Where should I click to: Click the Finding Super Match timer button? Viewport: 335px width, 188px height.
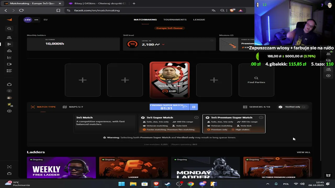click(170, 107)
